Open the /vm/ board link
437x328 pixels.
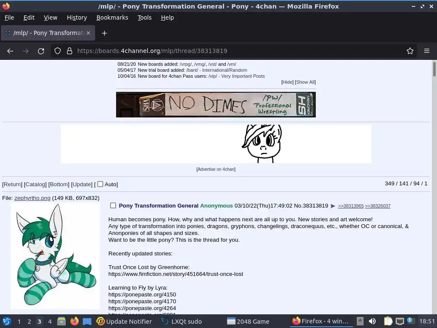pyautogui.click(x=232, y=64)
